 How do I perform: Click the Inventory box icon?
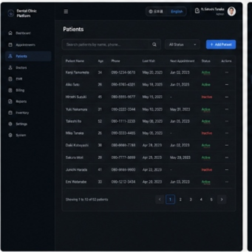pos(10,113)
